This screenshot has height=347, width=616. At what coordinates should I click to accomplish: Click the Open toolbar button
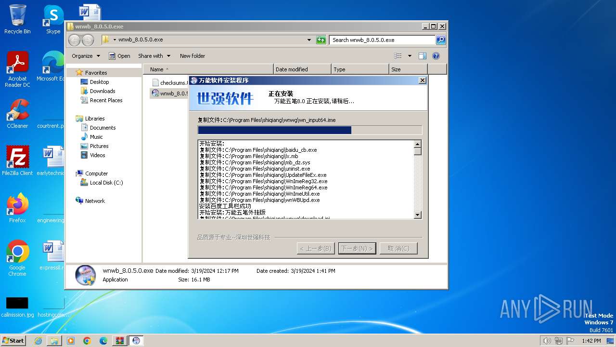[119, 56]
